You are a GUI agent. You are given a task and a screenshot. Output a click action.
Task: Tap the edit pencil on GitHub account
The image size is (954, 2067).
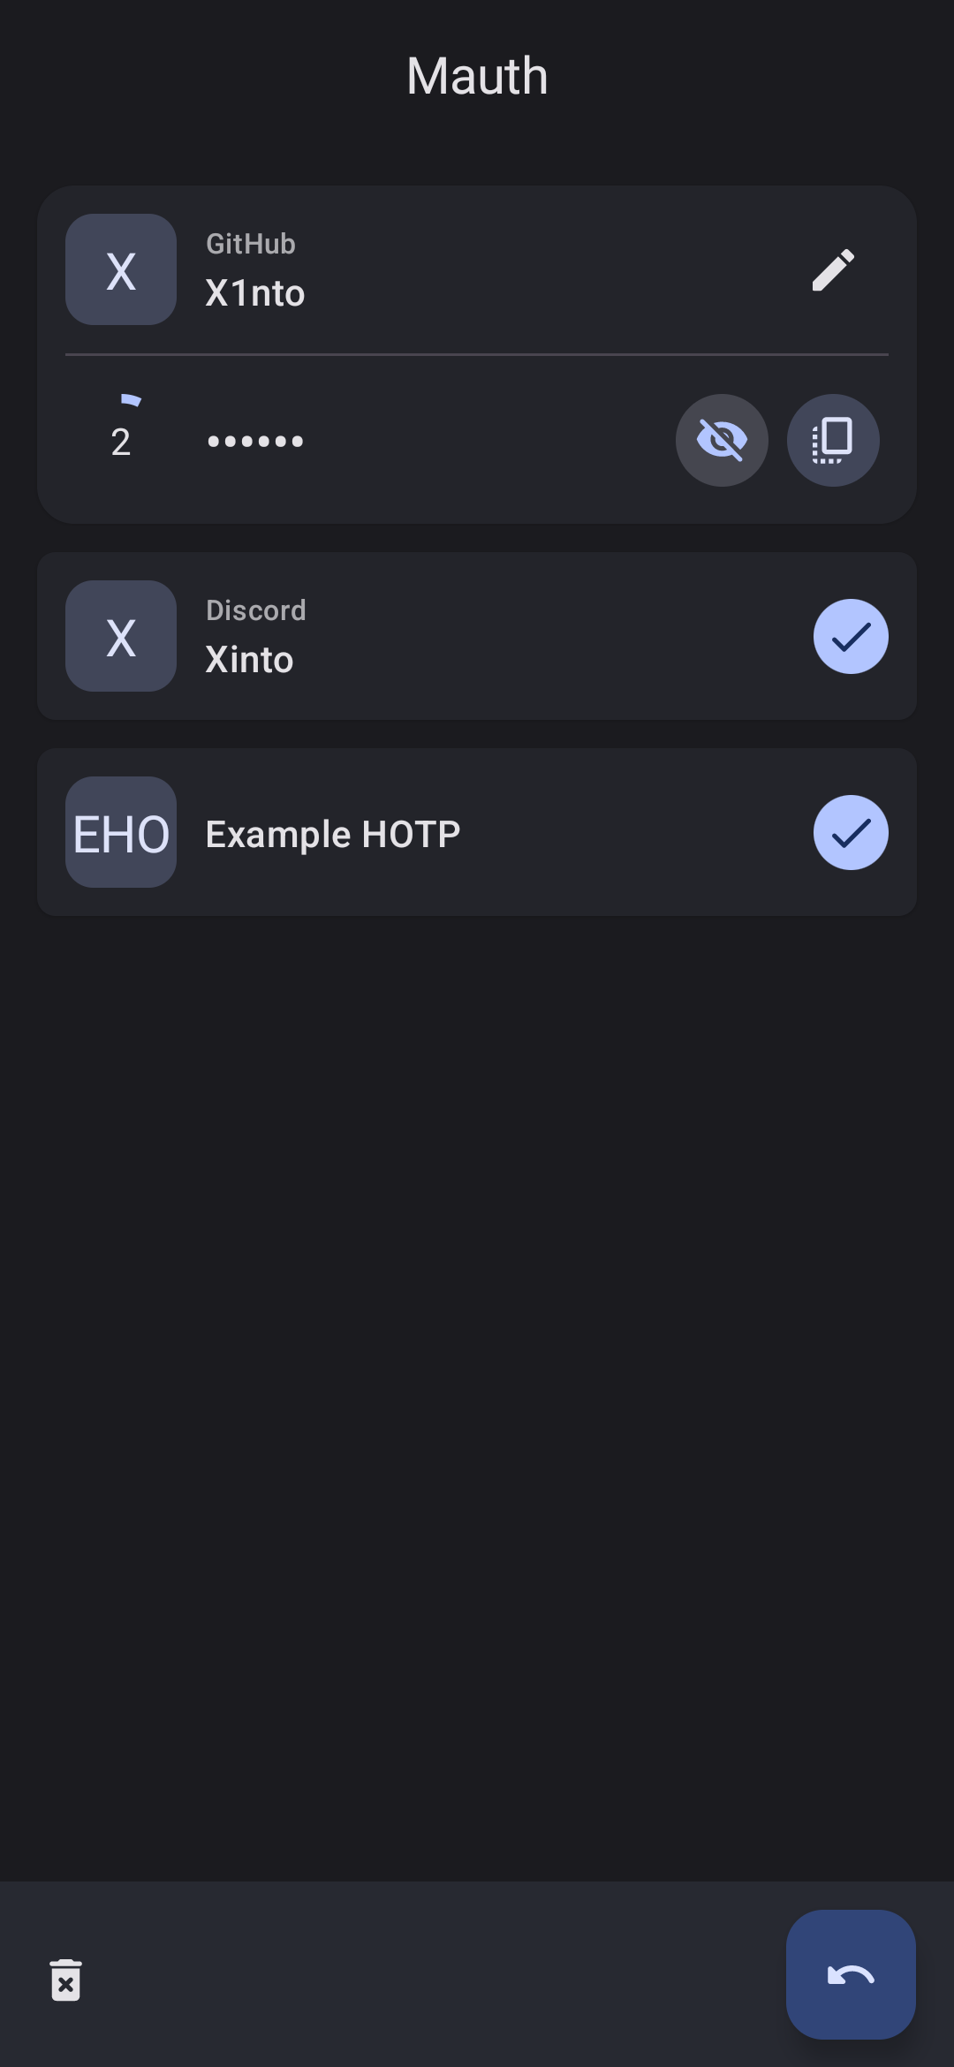[833, 269]
